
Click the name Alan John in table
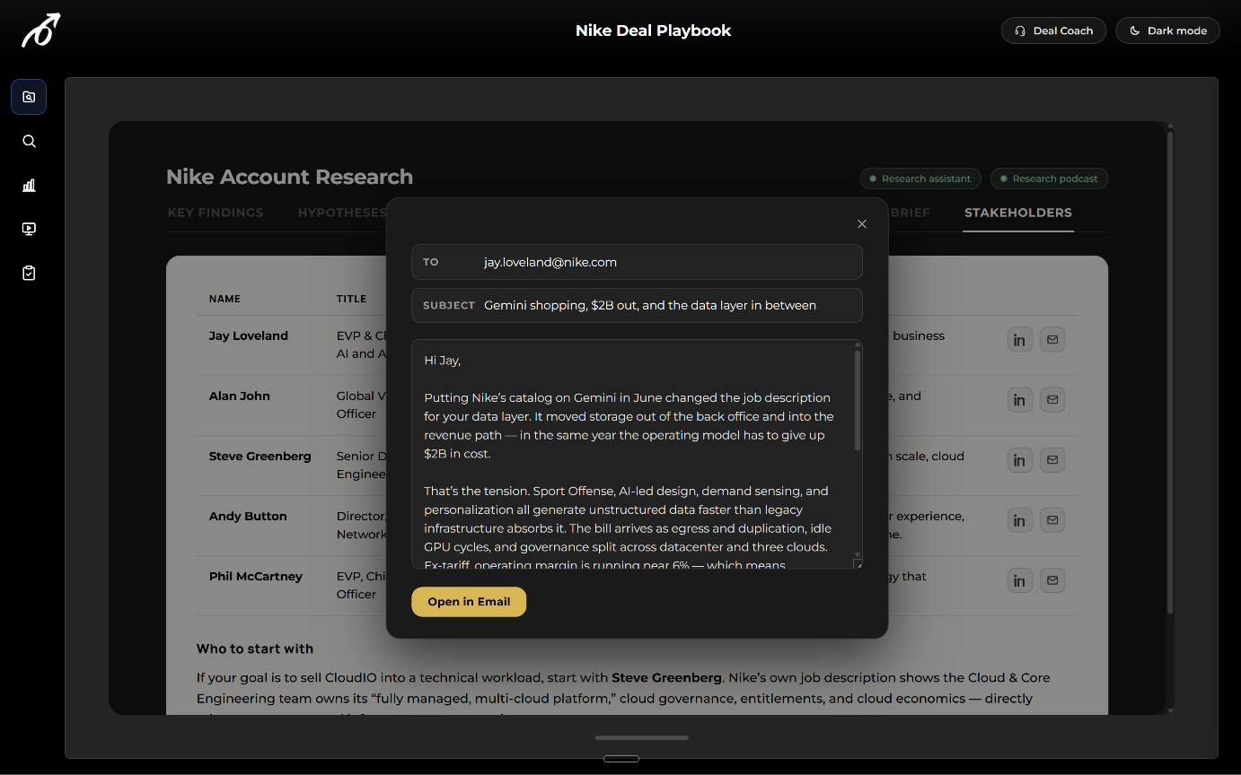pyautogui.click(x=240, y=396)
